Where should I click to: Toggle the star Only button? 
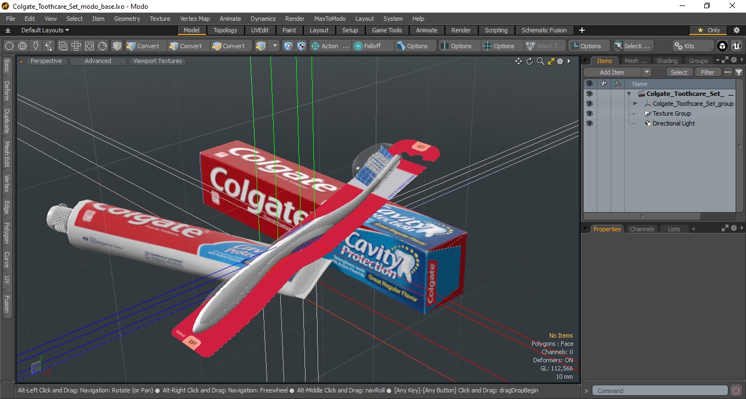709,30
